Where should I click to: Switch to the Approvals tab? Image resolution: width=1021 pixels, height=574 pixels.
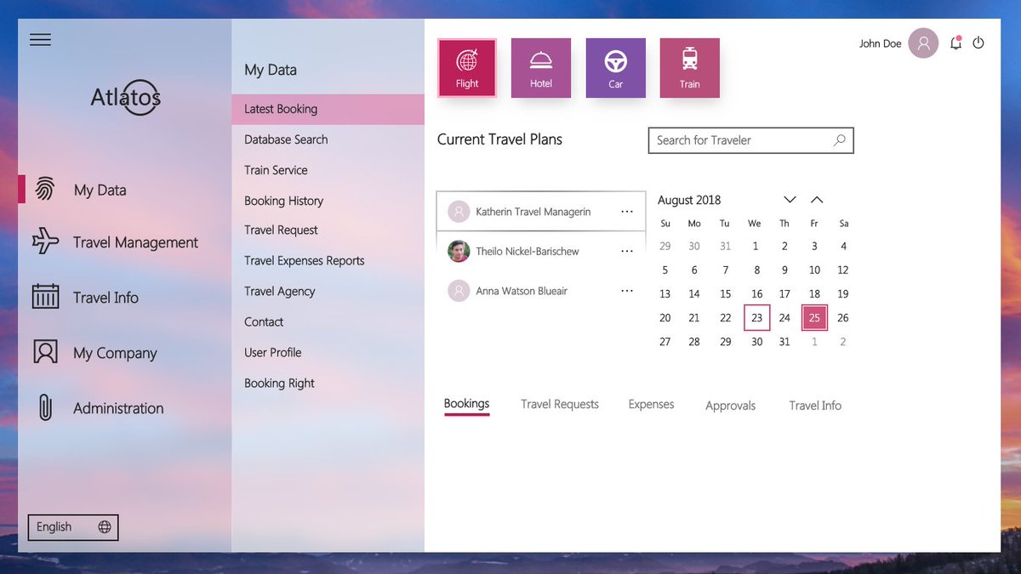click(x=730, y=406)
